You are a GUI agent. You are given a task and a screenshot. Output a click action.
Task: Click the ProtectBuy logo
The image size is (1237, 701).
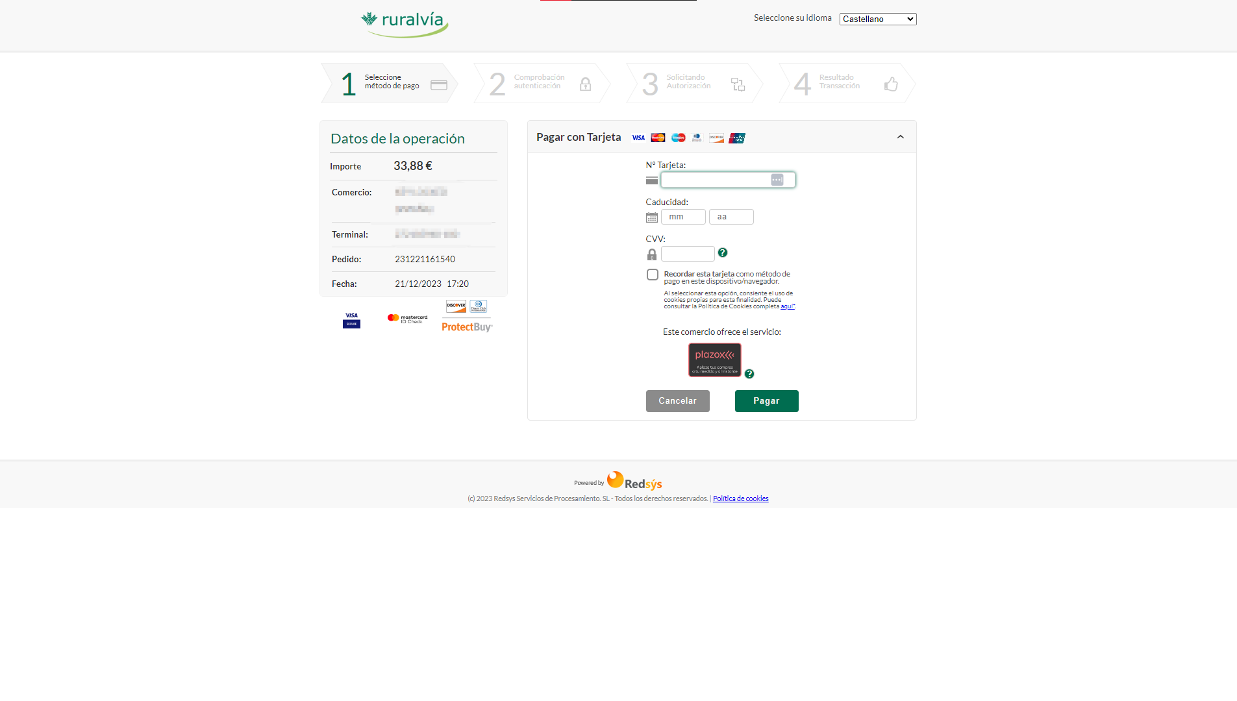point(467,326)
